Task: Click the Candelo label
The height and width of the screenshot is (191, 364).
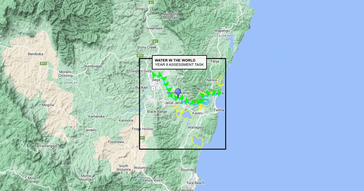Action: (90, 130)
